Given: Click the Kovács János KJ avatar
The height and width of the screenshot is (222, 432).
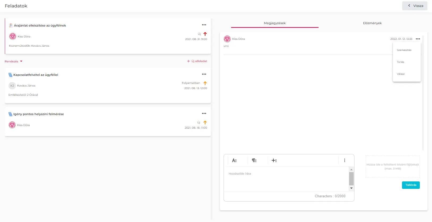Looking at the screenshot, I should (x=12, y=86).
